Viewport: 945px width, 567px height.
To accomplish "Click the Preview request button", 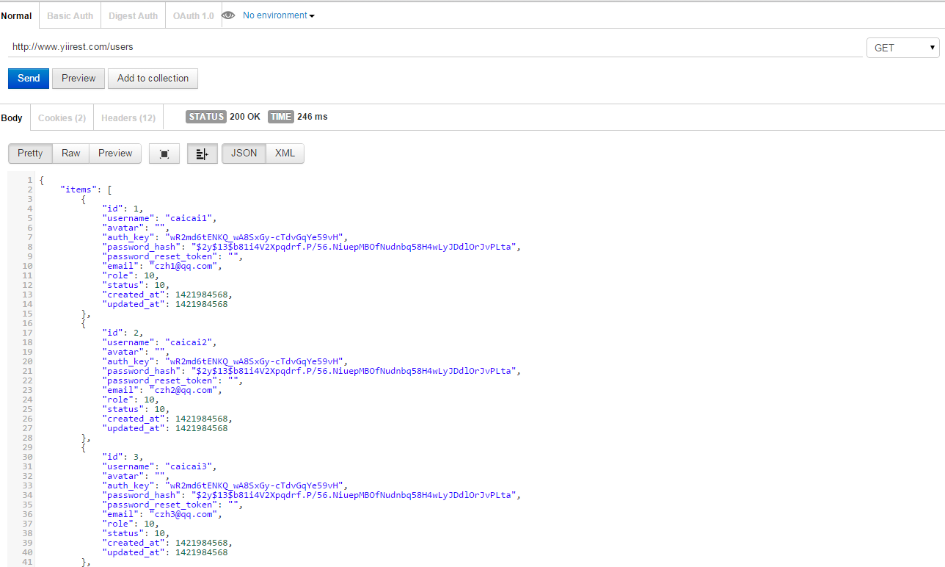I will click(x=79, y=79).
